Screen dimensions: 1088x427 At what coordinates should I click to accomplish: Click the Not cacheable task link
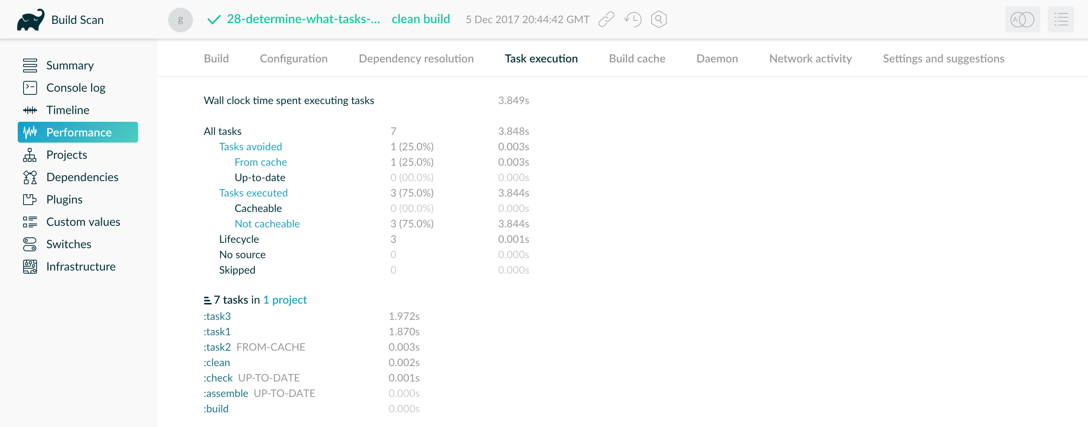click(267, 223)
